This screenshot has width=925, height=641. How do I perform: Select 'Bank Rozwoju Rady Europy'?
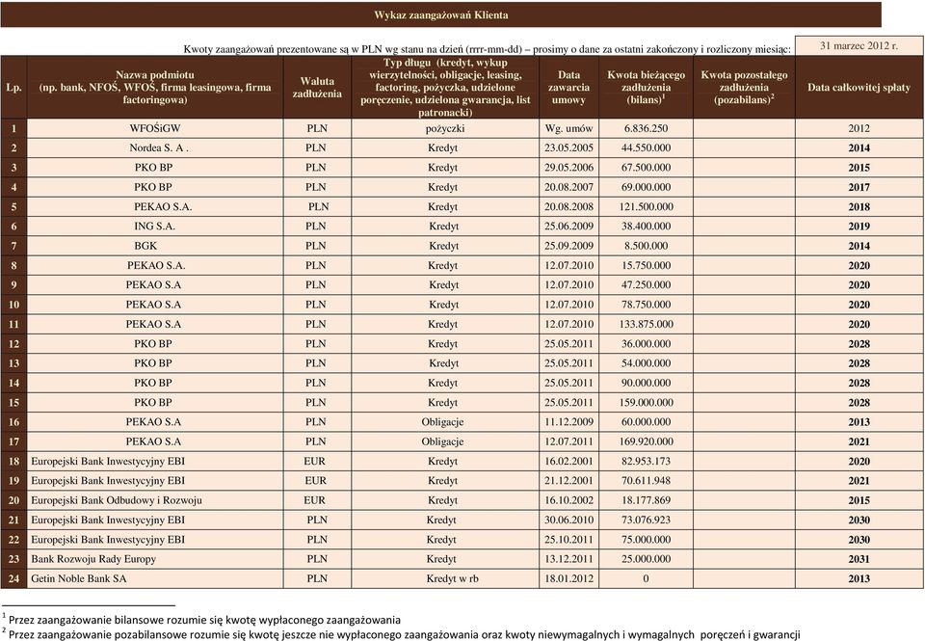93,558
